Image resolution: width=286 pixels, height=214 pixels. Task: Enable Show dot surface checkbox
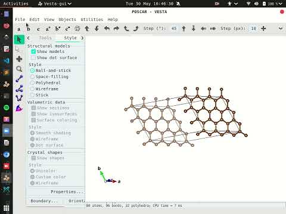33,58
